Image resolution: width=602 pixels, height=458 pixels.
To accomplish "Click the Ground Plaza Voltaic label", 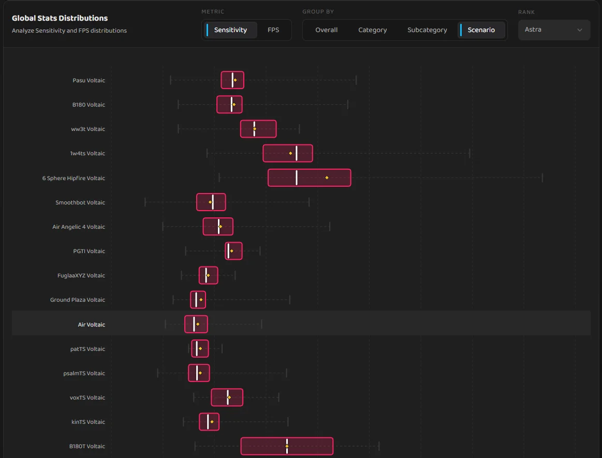I will pyautogui.click(x=77, y=300).
